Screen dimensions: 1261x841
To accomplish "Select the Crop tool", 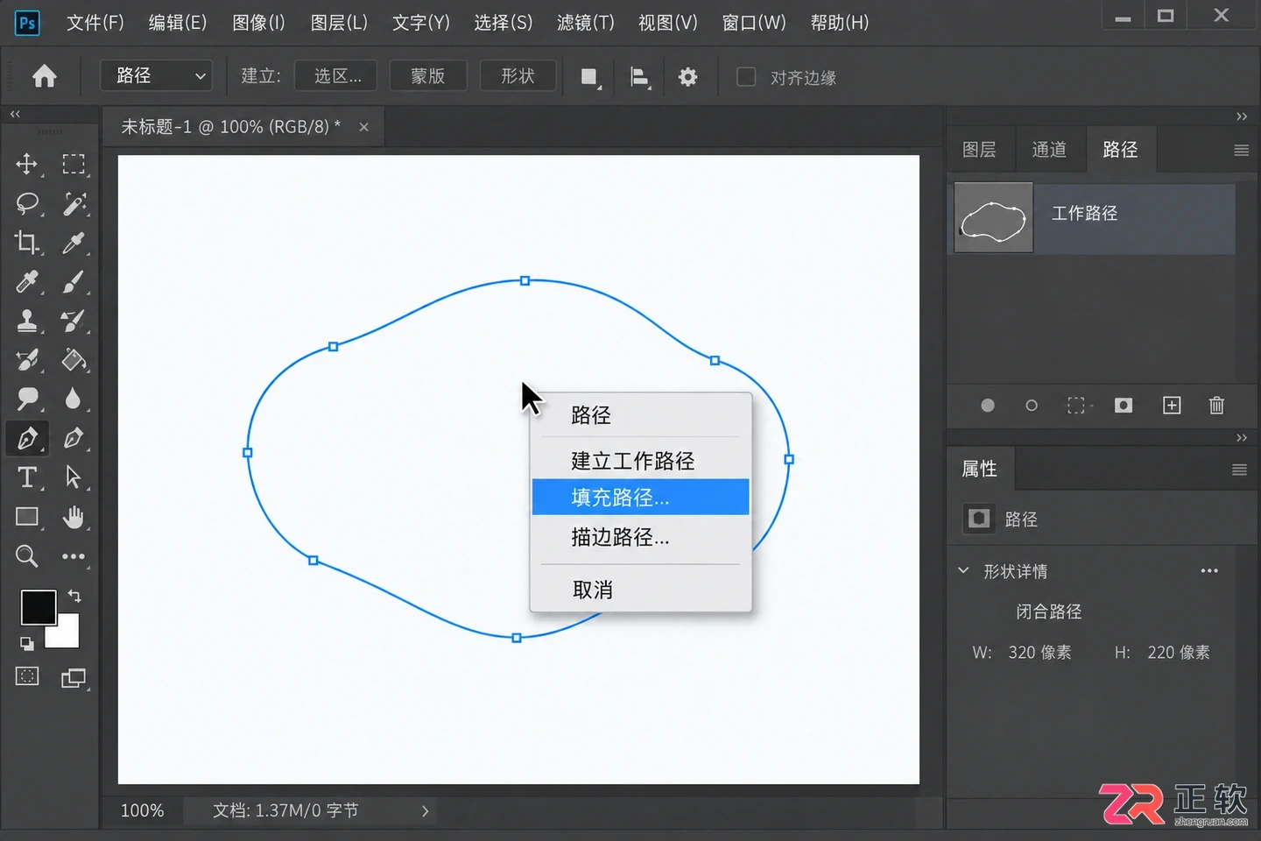I will point(27,243).
